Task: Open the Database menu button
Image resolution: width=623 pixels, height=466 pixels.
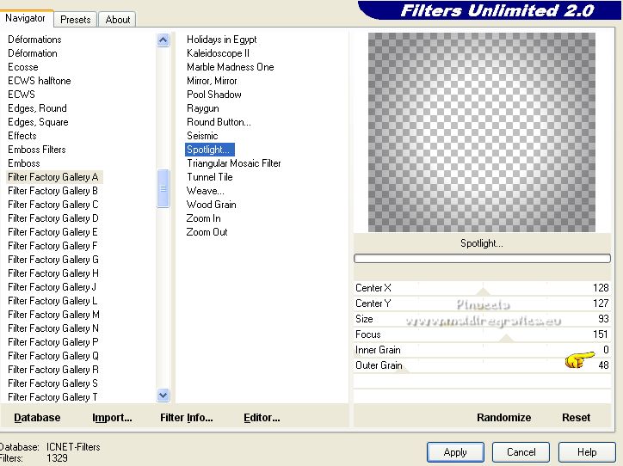Action: tap(37, 418)
